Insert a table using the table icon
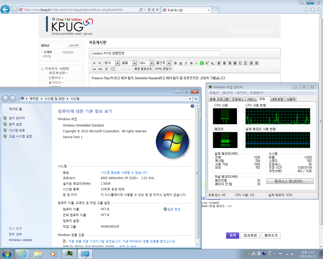 click(x=113, y=69)
